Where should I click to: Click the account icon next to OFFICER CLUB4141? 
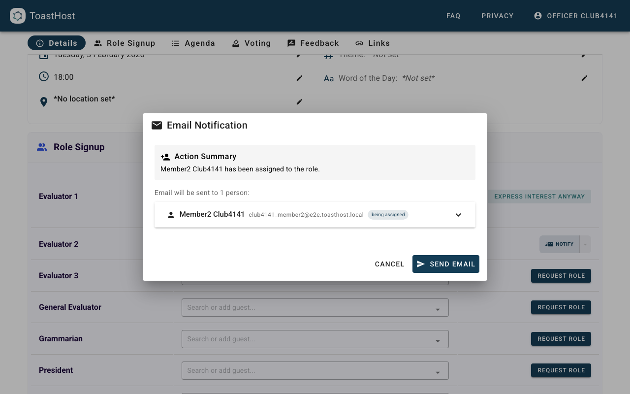538,15
